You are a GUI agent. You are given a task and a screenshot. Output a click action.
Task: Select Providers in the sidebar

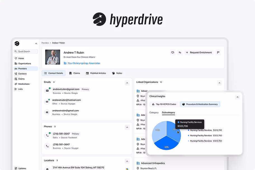(x=26, y=69)
